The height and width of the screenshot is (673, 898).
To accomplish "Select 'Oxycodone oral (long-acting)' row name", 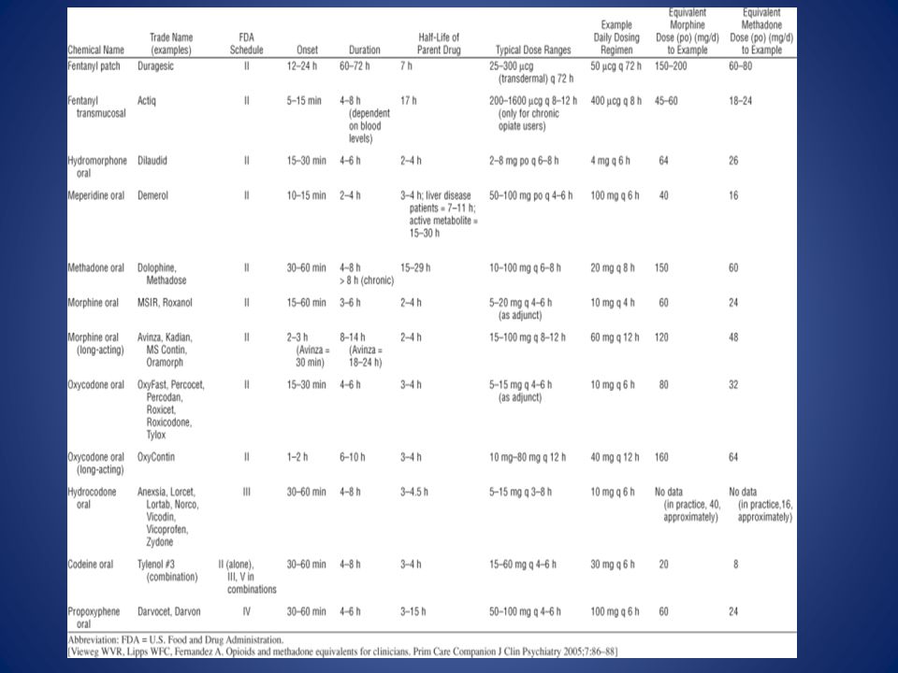I will (95, 463).
